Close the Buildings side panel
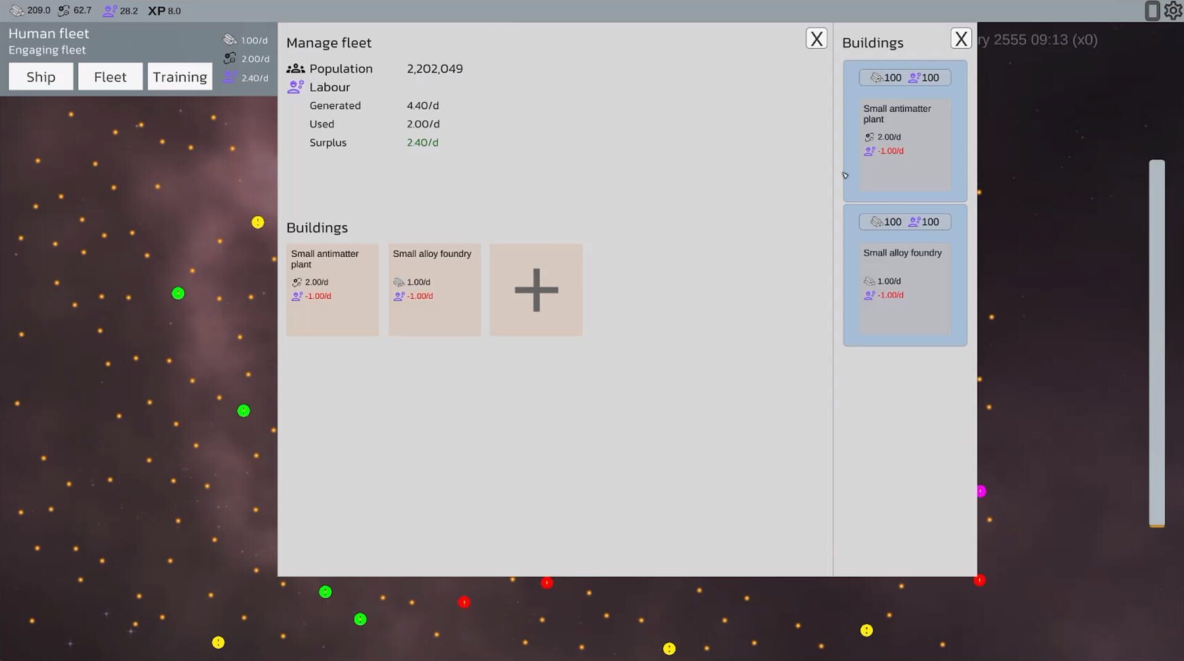 click(x=961, y=39)
